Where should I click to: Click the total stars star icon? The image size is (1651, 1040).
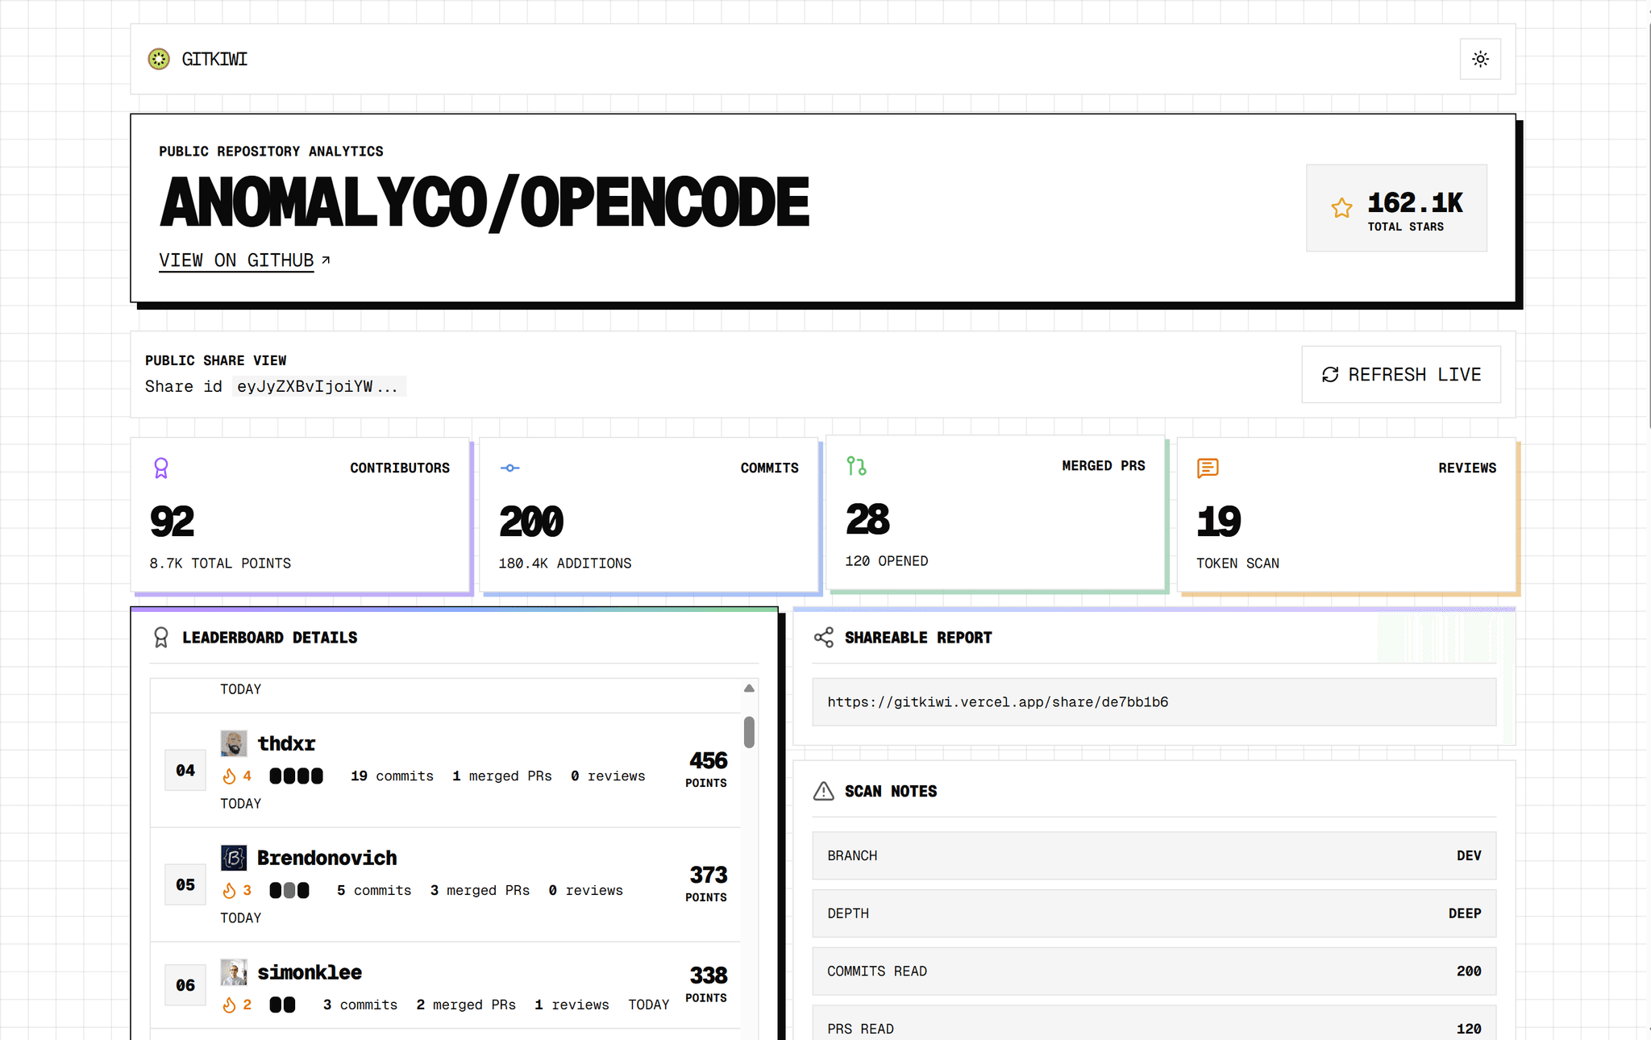(1341, 208)
